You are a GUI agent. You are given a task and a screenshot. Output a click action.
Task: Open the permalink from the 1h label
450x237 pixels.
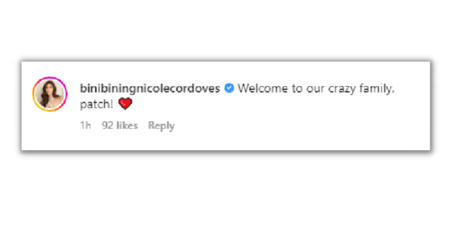86,125
